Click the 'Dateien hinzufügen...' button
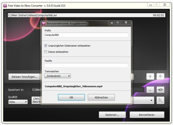The width and height of the screenshot is (173, 125). point(25,77)
